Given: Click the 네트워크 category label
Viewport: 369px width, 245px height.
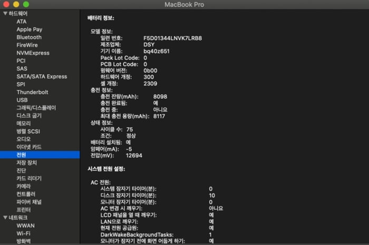Looking at the screenshot, I should coord(18,218).
